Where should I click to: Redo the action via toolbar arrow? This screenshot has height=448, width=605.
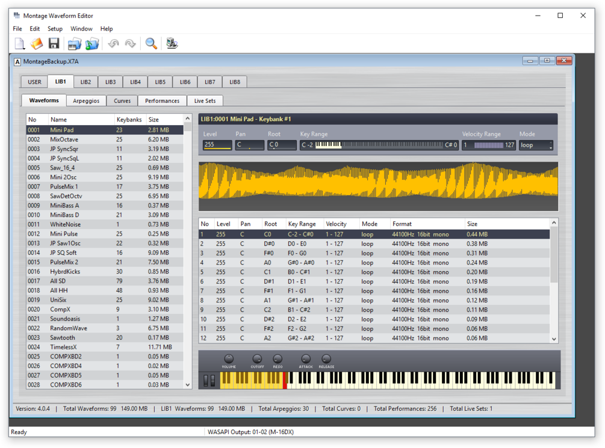pyautogui.click(x=130, y=43)
